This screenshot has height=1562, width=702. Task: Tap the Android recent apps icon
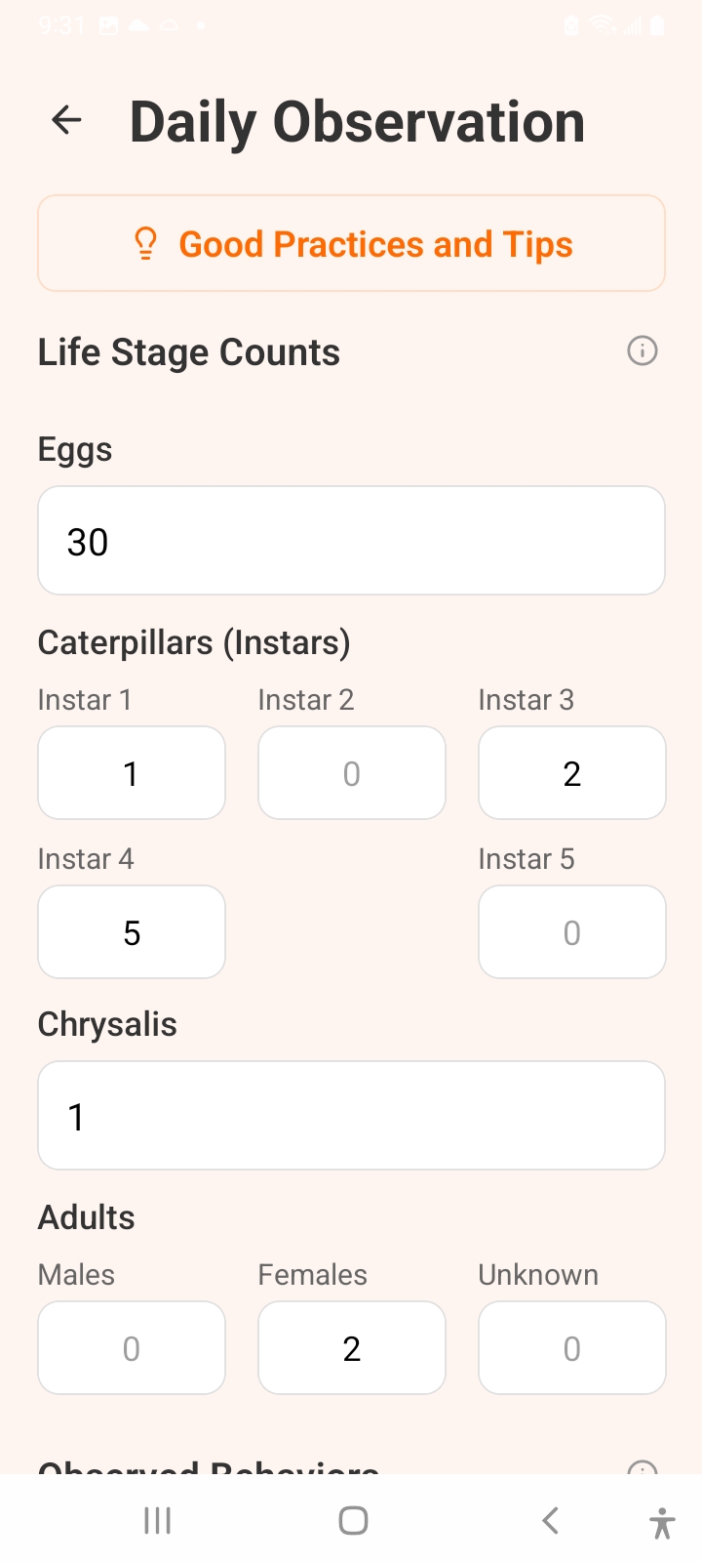coord(157,1520)
